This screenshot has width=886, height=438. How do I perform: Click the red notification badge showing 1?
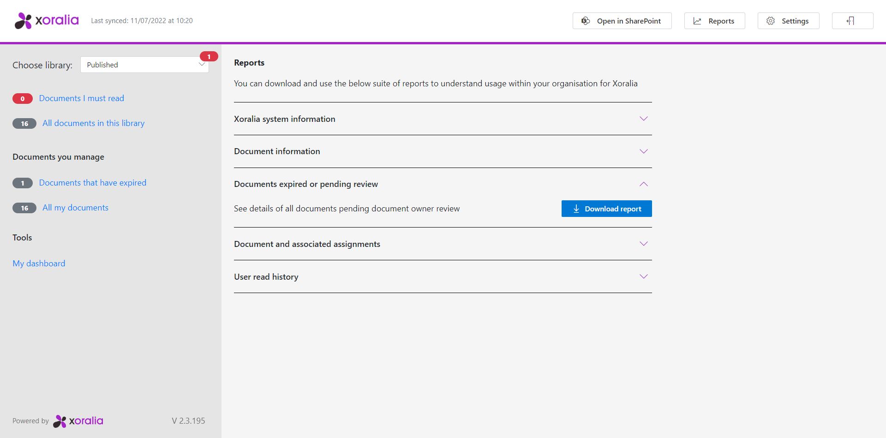[209, 56]
